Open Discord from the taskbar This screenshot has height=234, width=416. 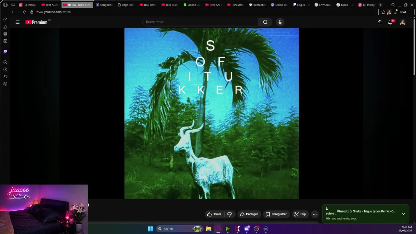tap(247, 229)
